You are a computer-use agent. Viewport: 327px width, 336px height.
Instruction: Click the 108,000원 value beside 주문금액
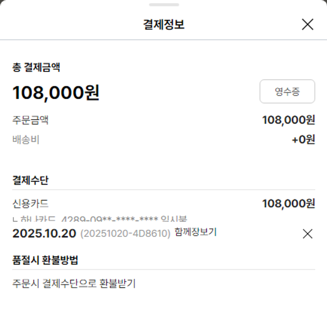[x=288, y=120]
